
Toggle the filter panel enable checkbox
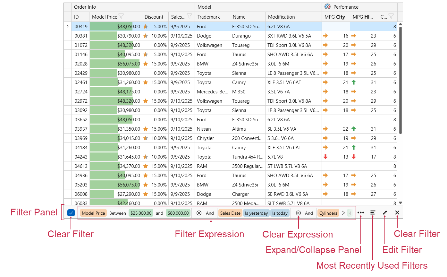tap(71, 212)
